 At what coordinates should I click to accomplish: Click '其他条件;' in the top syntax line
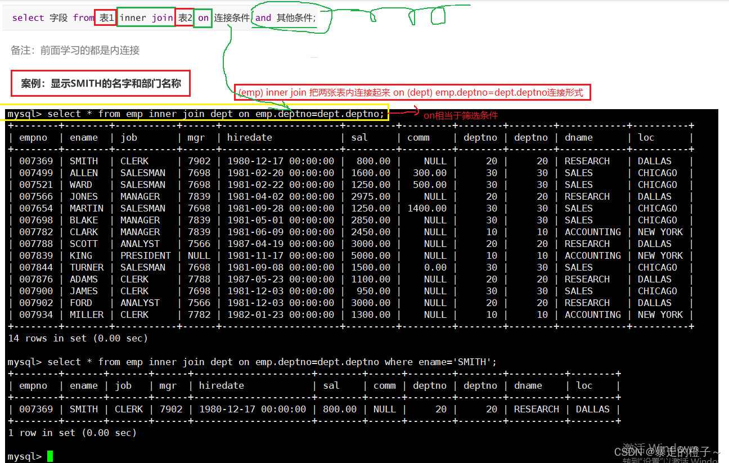click(296, 18)
